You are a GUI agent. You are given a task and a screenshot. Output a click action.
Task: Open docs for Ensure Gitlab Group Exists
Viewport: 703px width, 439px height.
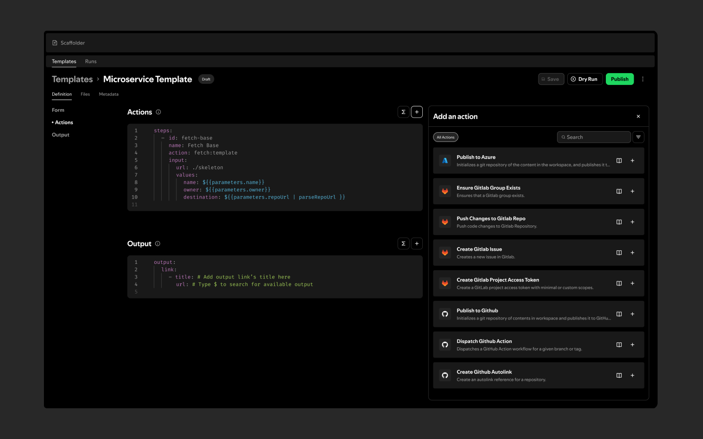coord(619,191)
